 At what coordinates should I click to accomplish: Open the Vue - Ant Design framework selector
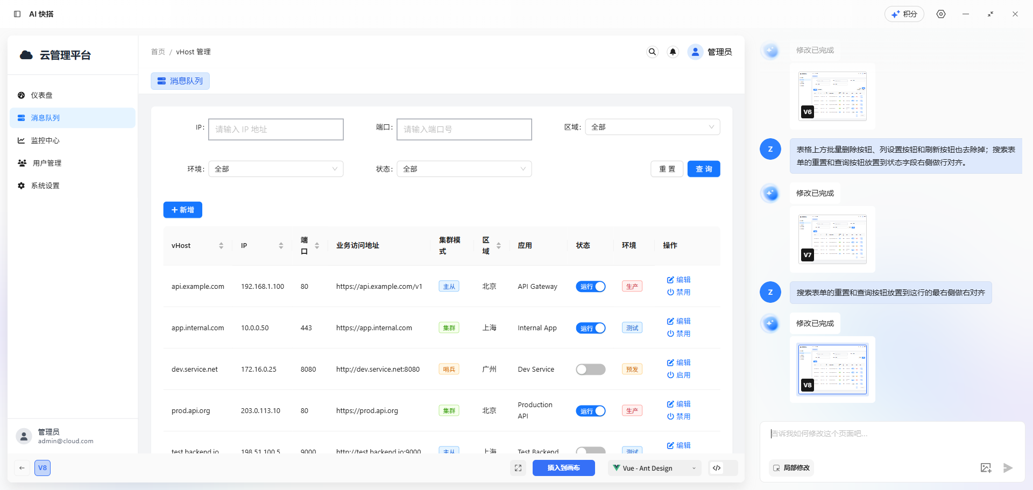pyautogui.click(x=654, y=468)
